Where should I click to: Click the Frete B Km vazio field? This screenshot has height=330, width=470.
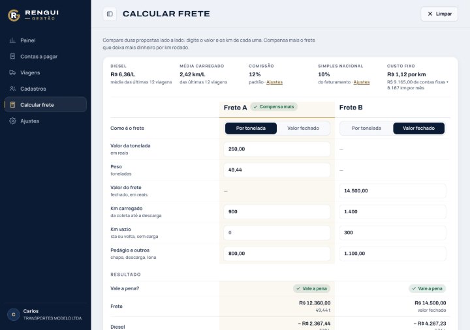[392, 233]
